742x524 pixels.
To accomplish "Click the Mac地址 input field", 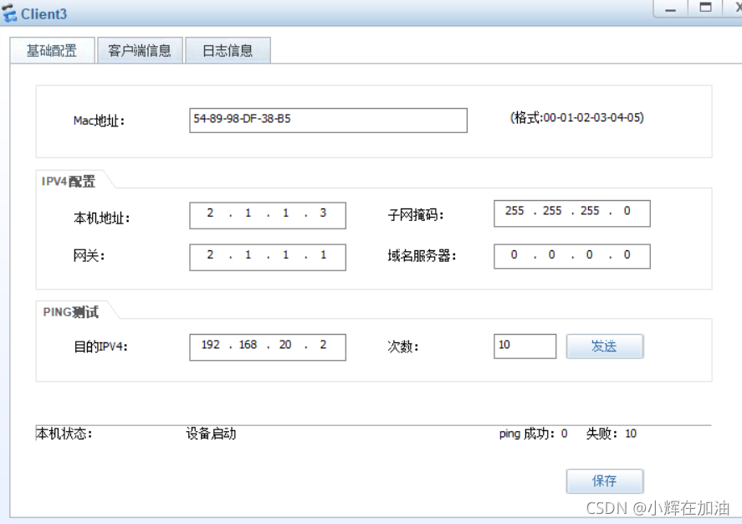I will coord(328,121).
